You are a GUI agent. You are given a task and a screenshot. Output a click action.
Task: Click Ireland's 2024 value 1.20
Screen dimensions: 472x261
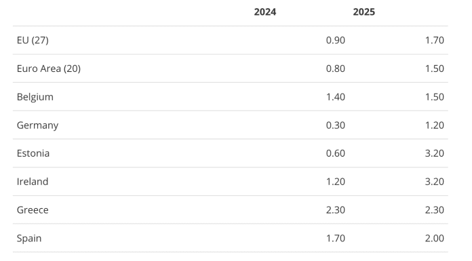pyautogui.click(x=336, y=182)
